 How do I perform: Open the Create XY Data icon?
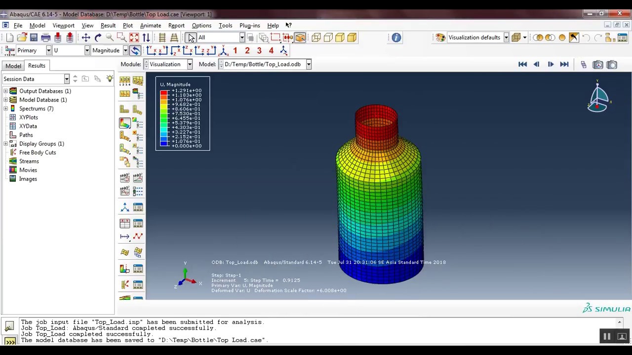(124, 223)
